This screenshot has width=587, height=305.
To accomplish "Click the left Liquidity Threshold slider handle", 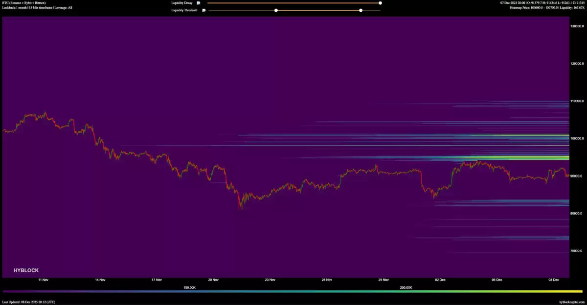I will click(276, 10).
